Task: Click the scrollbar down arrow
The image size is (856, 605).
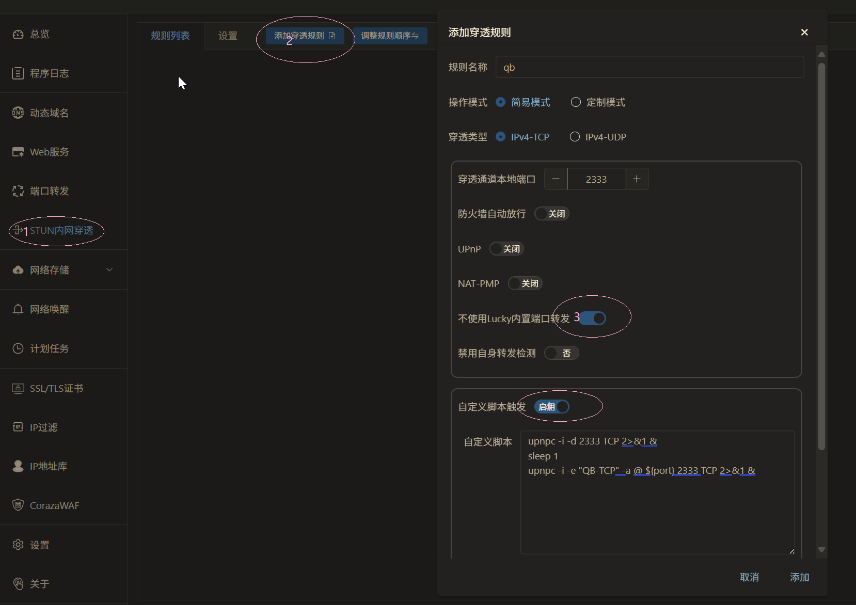Action: [821, 550]
